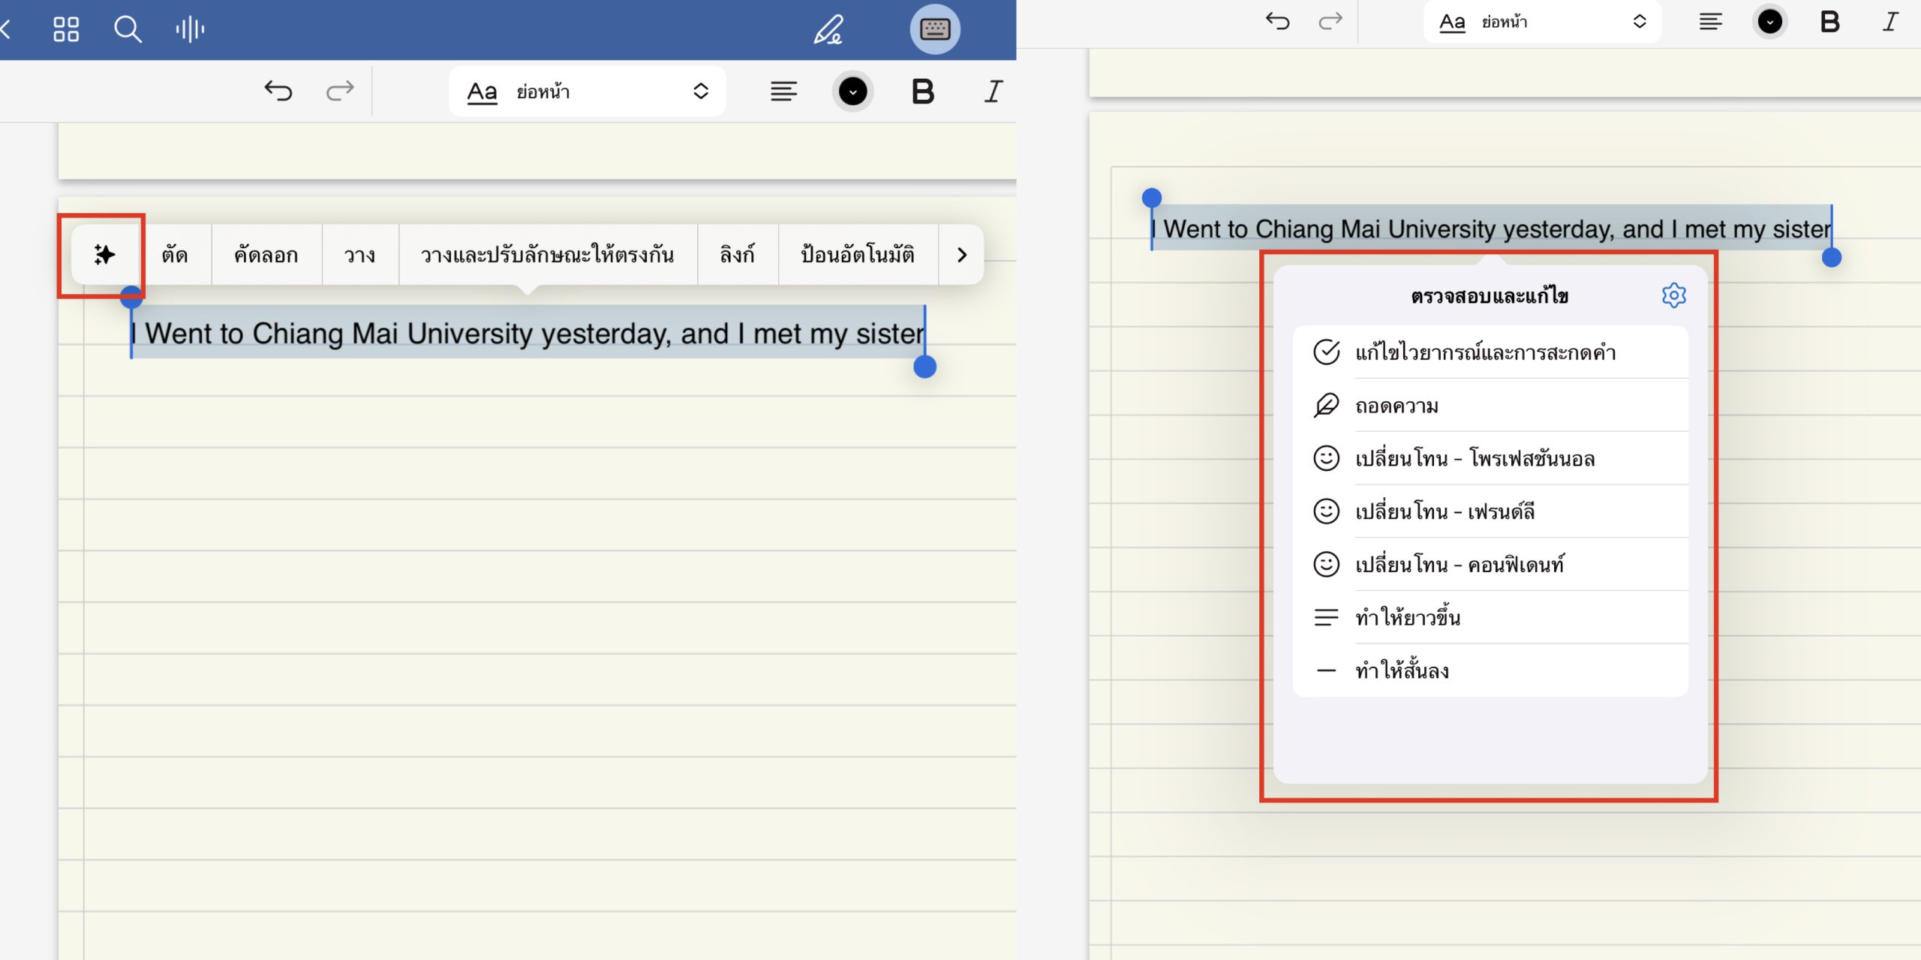This screenshot has width=1921, height=960.
Task: Tap the sparkle writing tools icon
Action: [104, 255]
